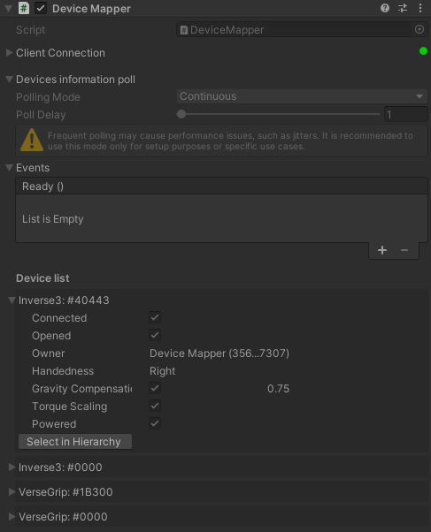Click the Select in Hierarchy button
Screen dimensions: 431x532
(75, 441)
